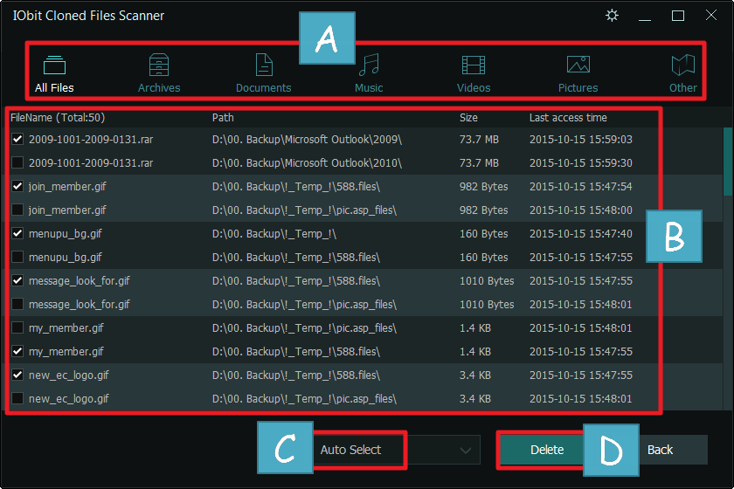Open the Archives filter icon
The image size is (734, 489).
click(159, 65)
